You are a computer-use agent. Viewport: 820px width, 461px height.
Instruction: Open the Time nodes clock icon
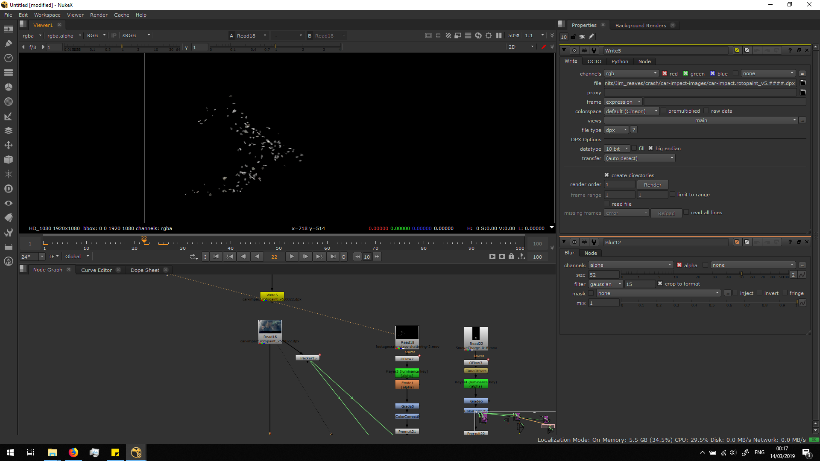8,58
